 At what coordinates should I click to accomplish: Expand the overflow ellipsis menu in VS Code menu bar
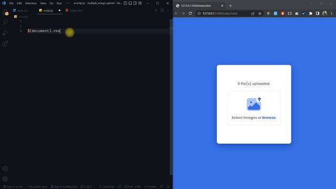click(x=68, y=3)
